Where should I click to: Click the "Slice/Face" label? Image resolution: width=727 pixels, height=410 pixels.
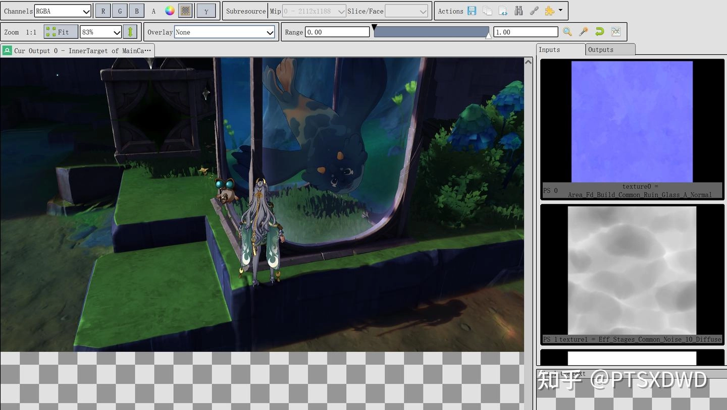[366, 11]
